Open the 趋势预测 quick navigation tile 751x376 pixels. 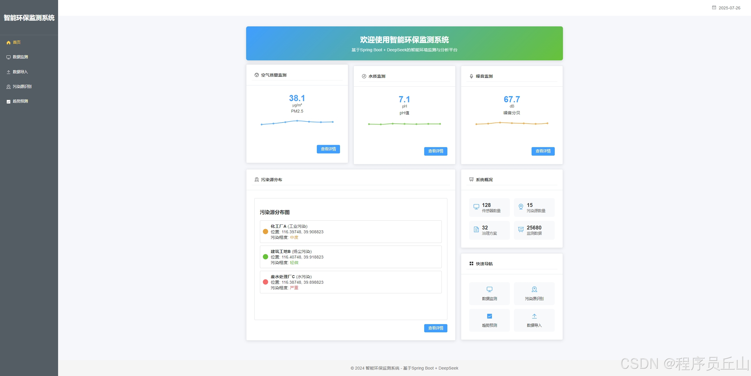click(490, 320)
